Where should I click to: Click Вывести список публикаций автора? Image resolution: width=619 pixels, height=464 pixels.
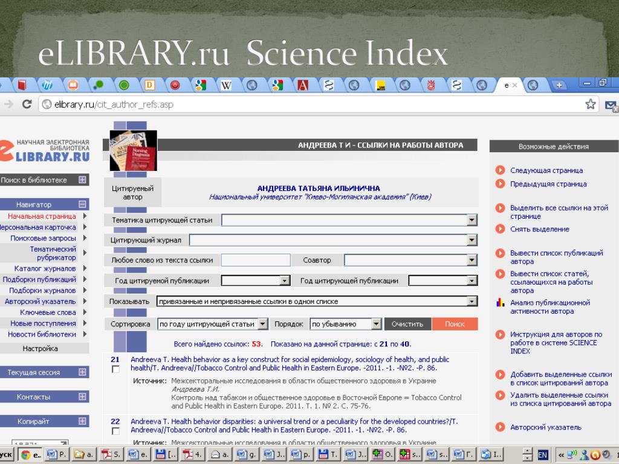coord(557,257)
